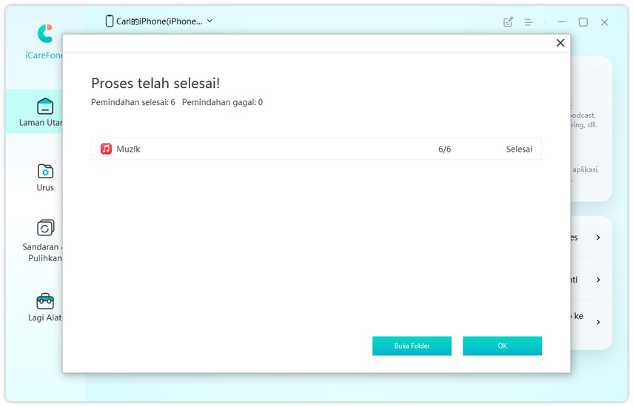The width and height of the screenshot is (633, 407).
Task: Click the topmost chevron in lower right panel
Action: click(x=598, y=238)
